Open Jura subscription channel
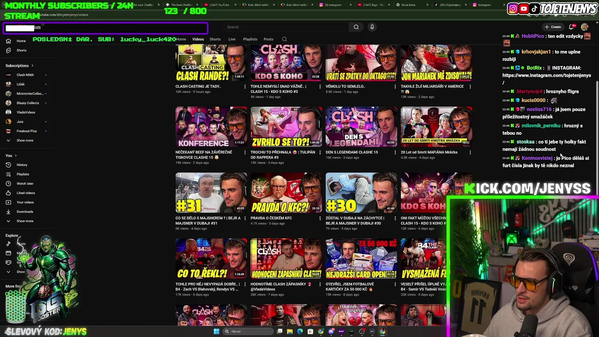The width and height of the screenshot is (599, 337). (x=20, y=122)
